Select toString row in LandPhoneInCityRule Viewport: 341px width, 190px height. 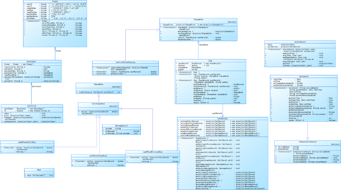[x=27, y=152]
